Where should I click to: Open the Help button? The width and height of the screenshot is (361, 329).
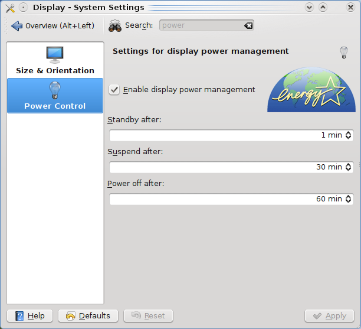(x=30, y=316)
